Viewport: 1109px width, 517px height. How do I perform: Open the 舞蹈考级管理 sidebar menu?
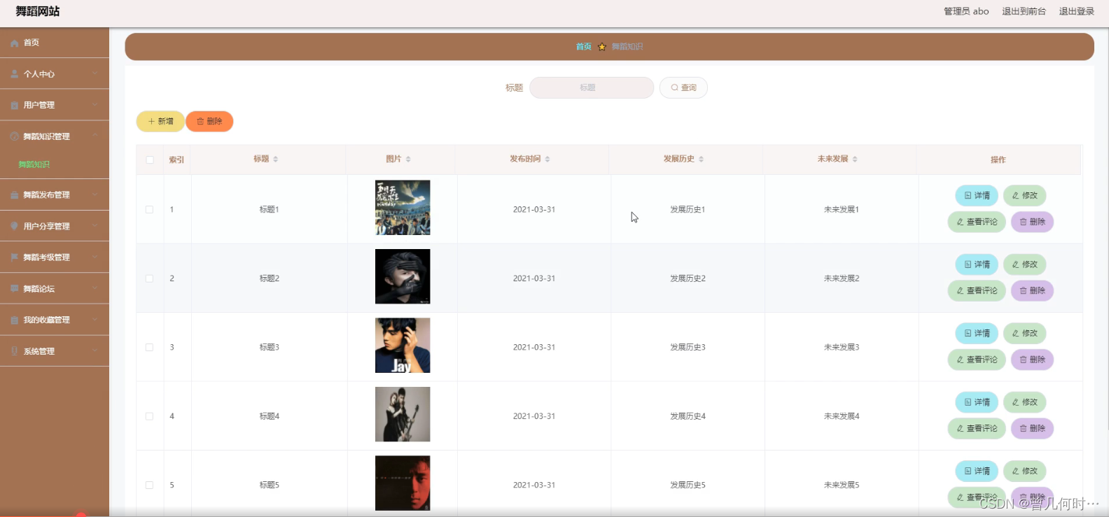(55, 257)
